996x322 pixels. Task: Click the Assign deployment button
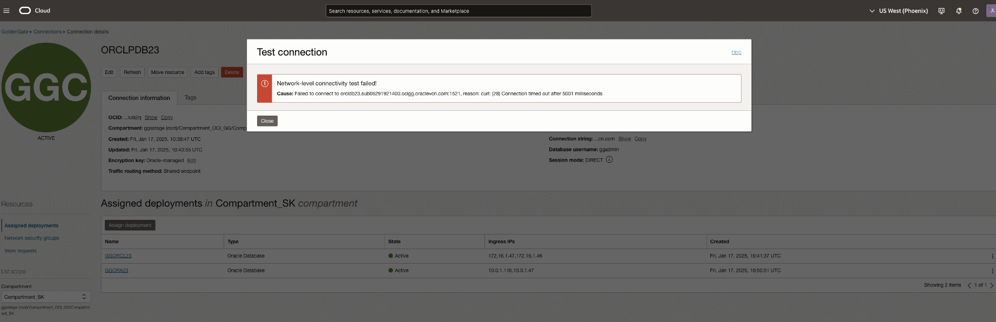pyautogui.click(x=130, y=225)
